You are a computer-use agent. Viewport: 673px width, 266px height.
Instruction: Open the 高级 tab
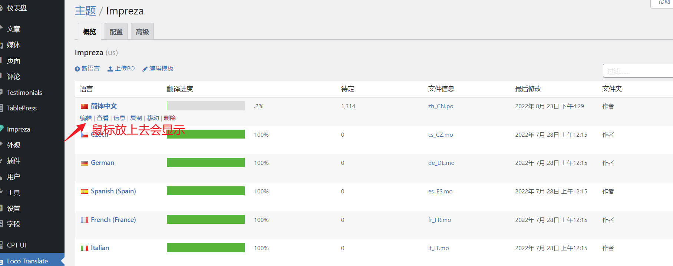[142, 32]
